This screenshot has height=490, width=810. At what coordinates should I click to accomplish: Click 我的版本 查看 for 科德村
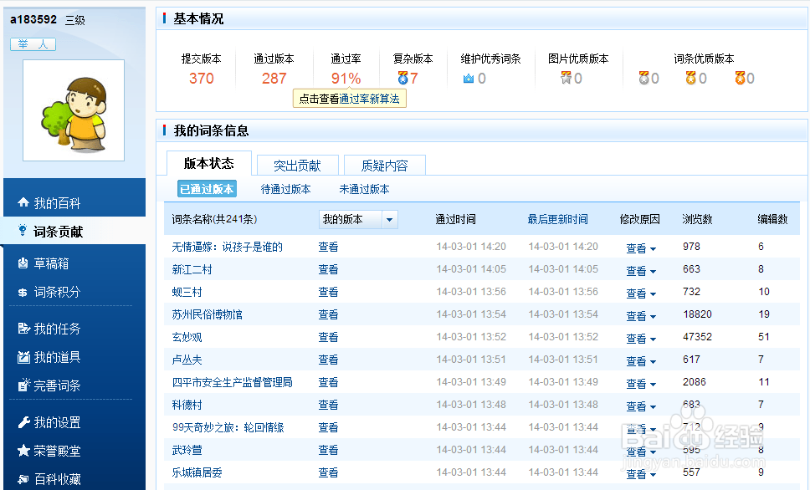pos(328,405)
